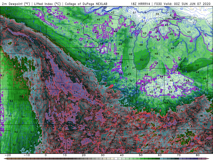The image size is (213, 160).
Task: Click the '50' label on the color scale
Action: [141, 155]
